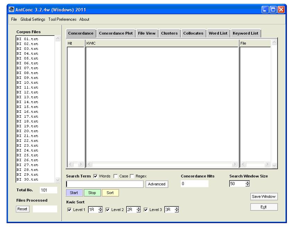Decrease the Search Window Size value
Viewport: 290px width, 229px height.
click(247, 185)
